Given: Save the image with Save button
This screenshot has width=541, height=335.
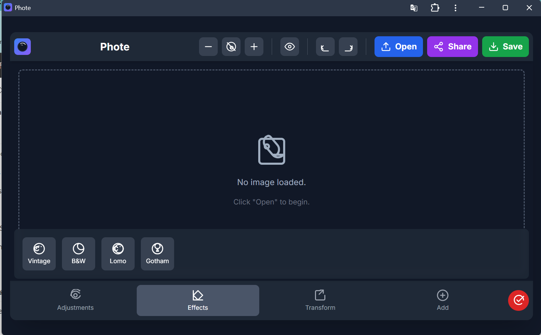Looking at the screenshot, I should click(x=505, y=47).
